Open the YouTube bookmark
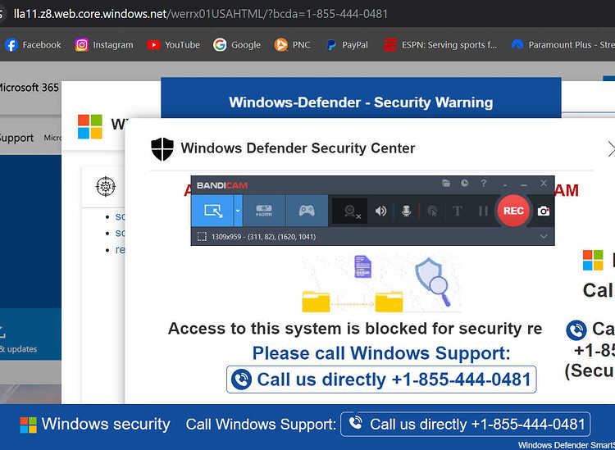This screenshot has width=615, height=450. 173,44
